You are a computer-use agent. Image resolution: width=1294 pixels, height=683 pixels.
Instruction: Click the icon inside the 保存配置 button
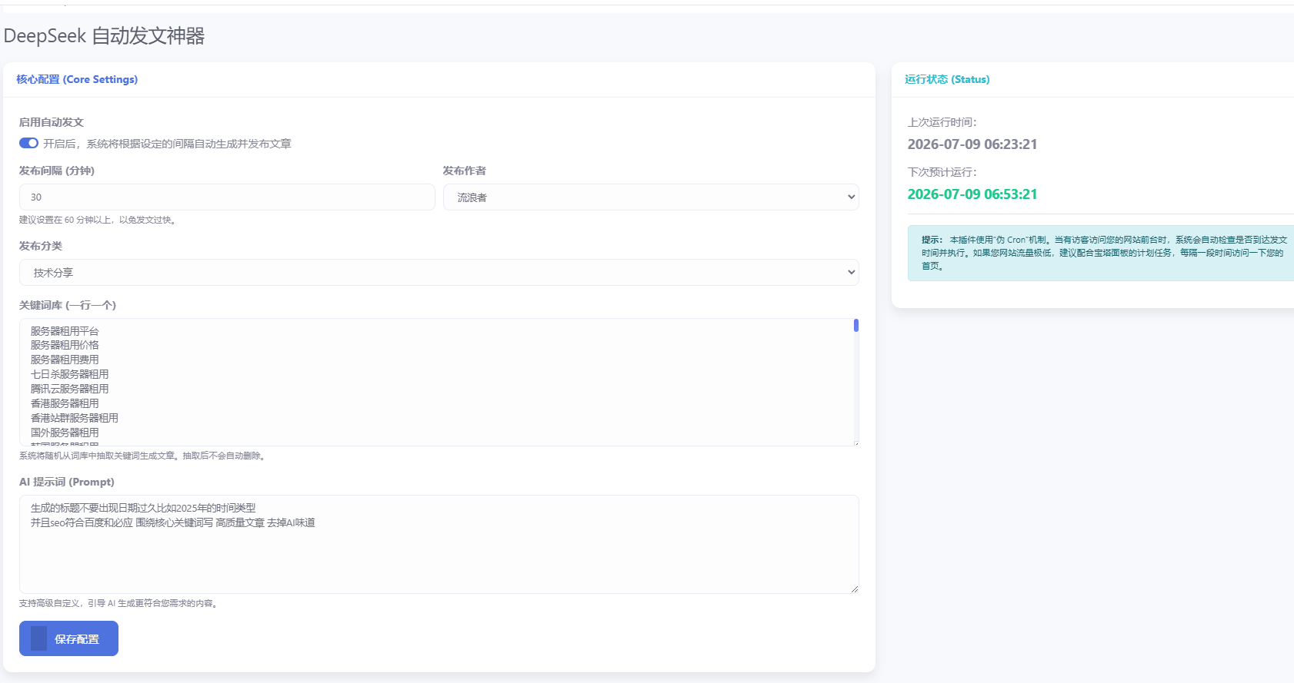click(38, 638)
